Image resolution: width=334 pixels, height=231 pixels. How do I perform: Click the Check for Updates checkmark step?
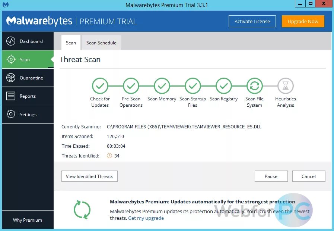click(x=100, y=86)
